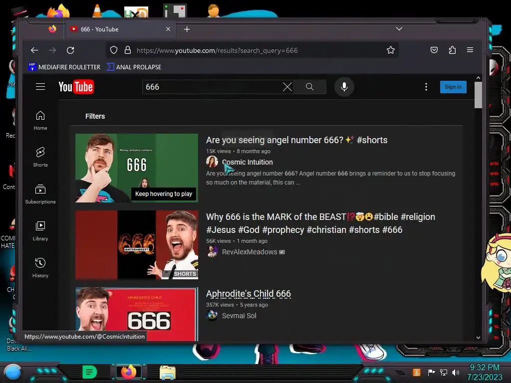Open tracking protection shield icon
511x383 pixels.
click(x=113, y=50)
